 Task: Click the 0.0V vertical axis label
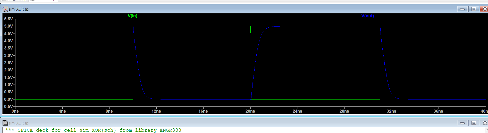9,99
